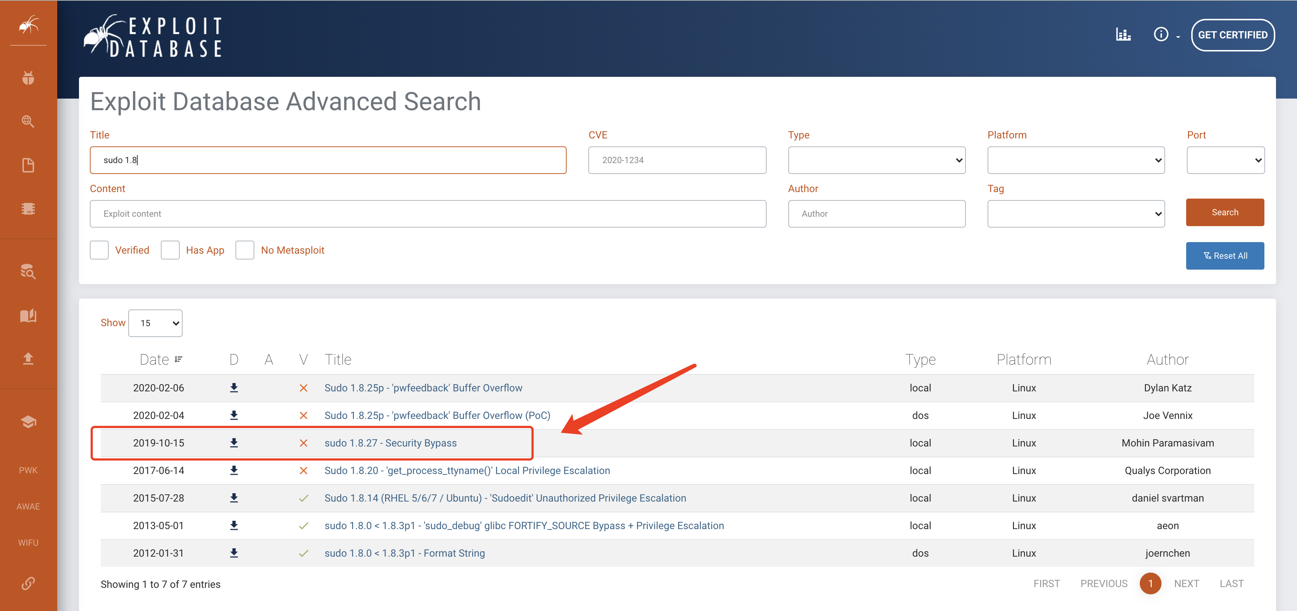This screenshot has height=611, width=1297.
Task: Focus the Exploit content input field
Action: (428, 213)
